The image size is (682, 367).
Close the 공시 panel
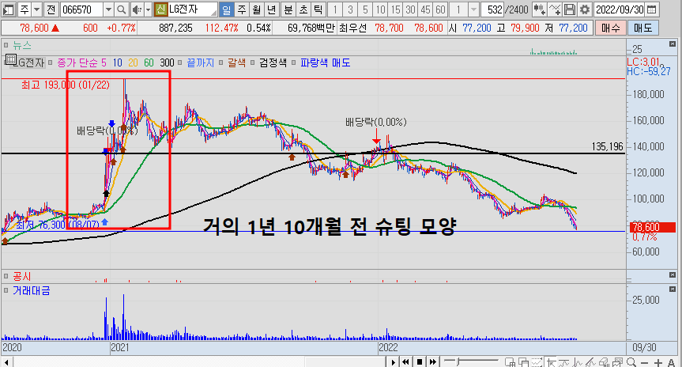(673, 275)
